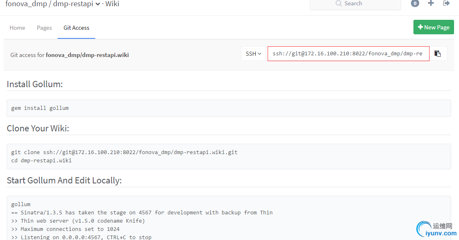Click the 'fonova_dmp/dmp-restapi.wiki' bold text
459x240 pixels.
pyautogui.click(x=87, y=55)
